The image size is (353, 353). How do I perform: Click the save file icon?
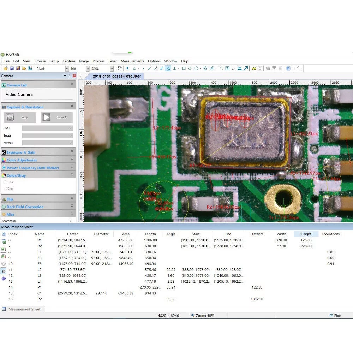pyautogui.click(x=12, y=68)
